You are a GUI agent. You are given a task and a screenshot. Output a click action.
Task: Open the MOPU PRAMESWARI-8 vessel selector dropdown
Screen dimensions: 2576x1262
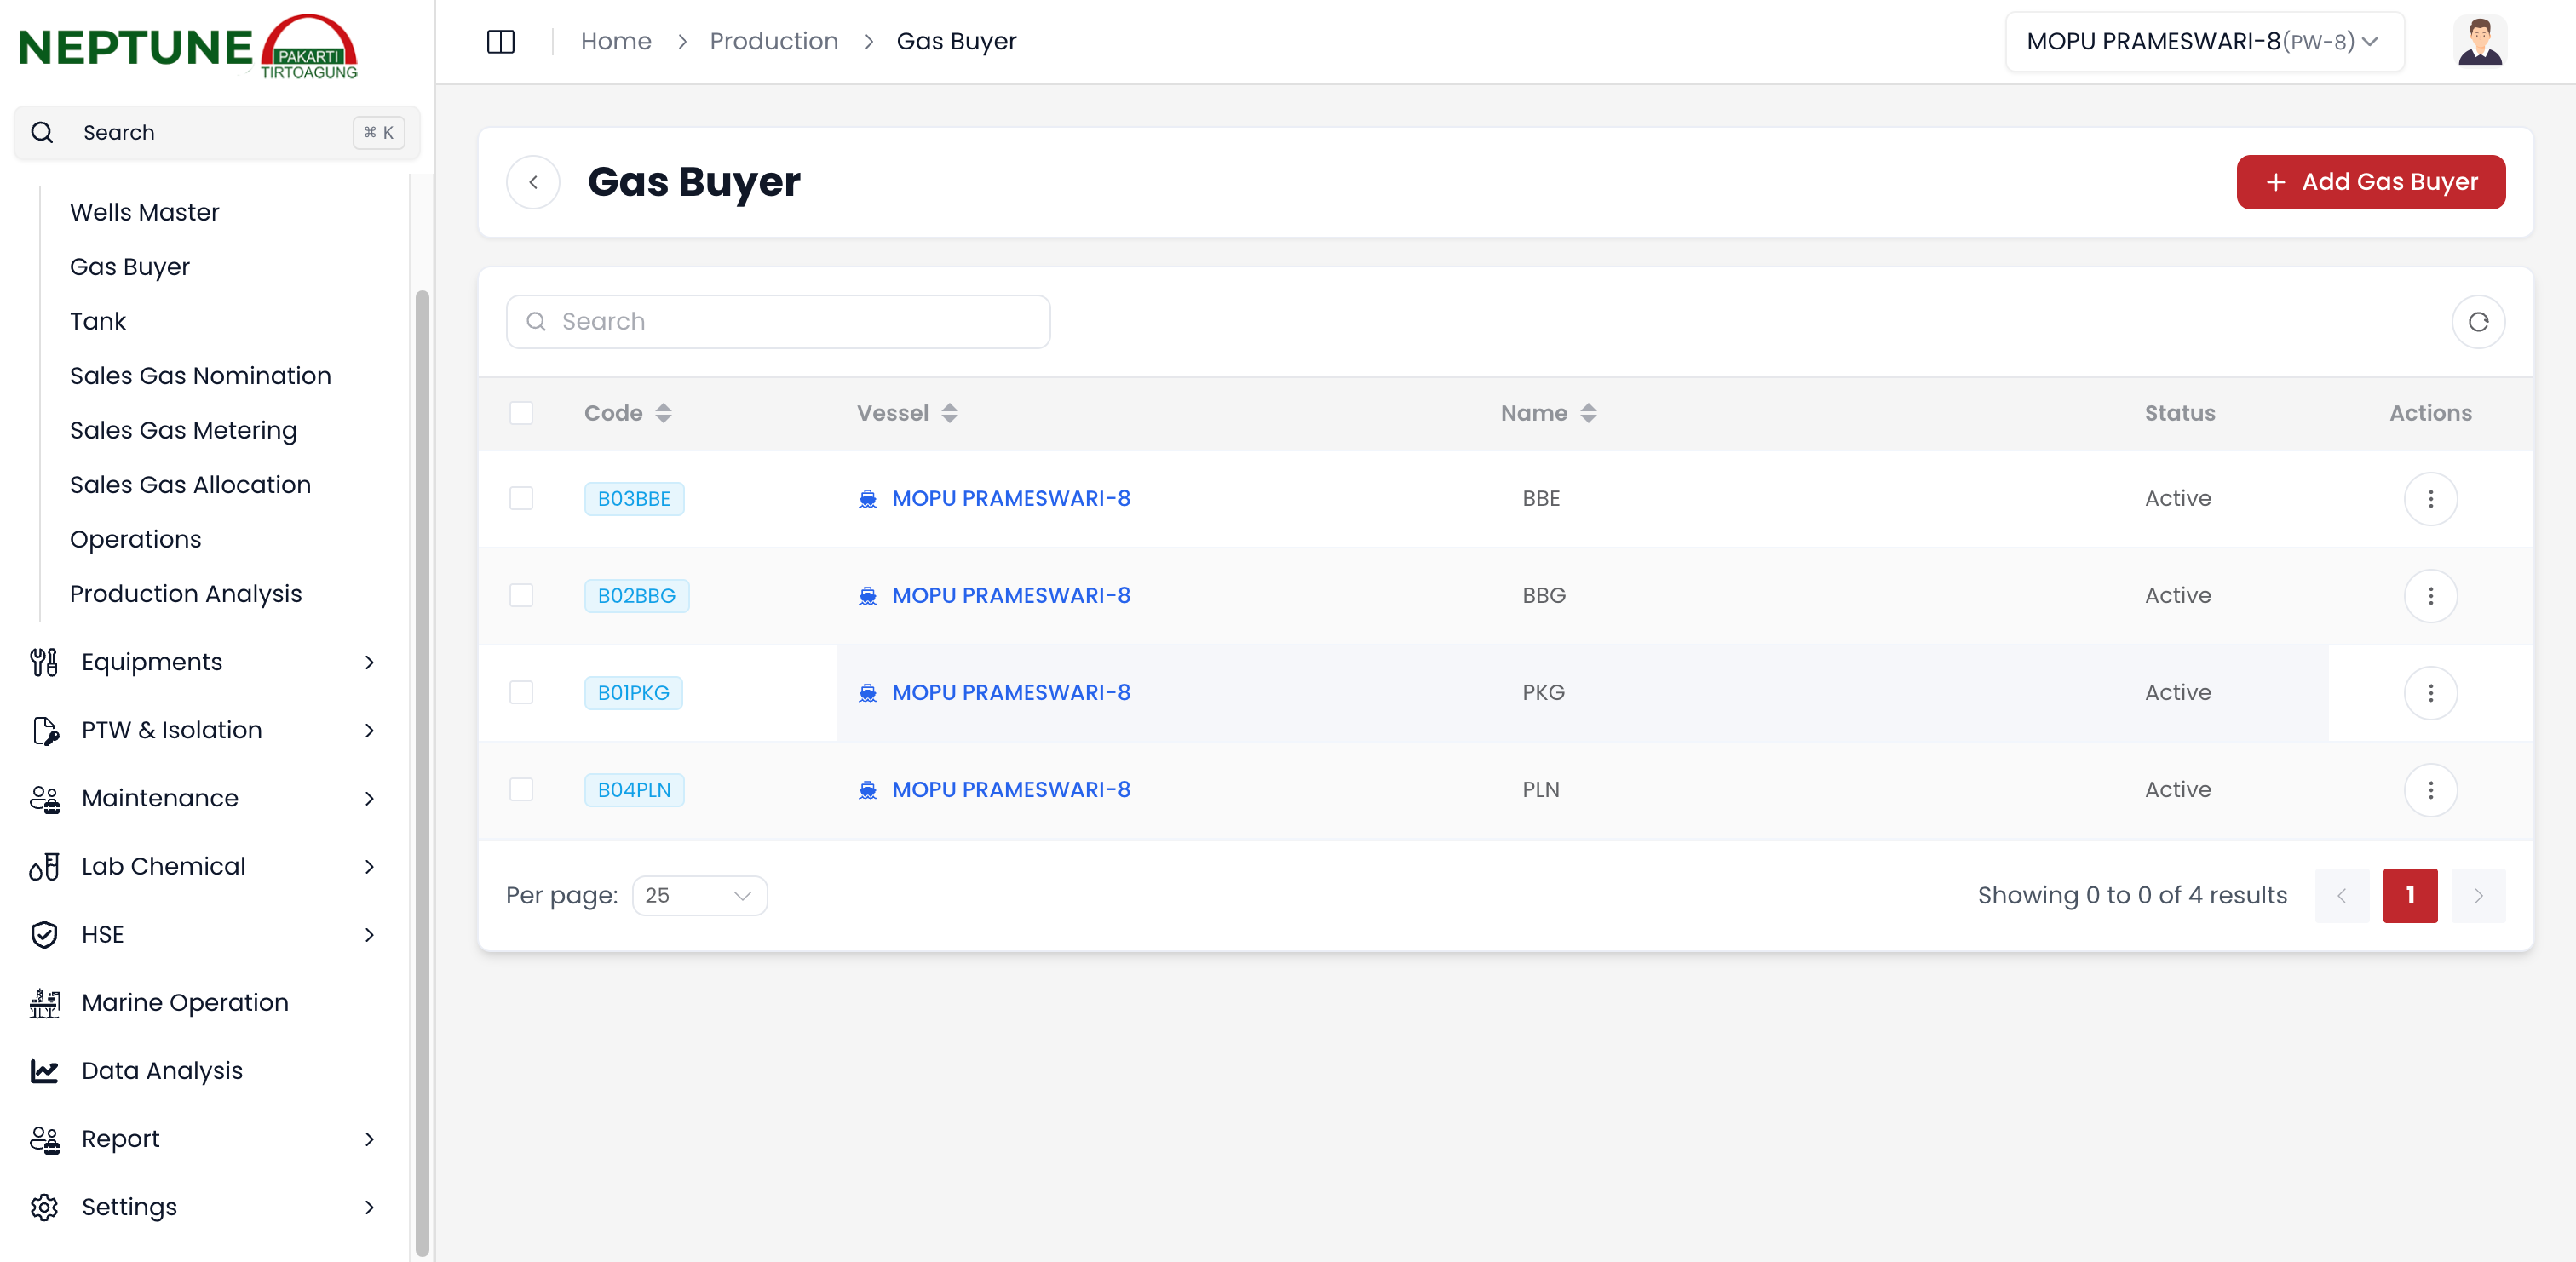(2203, 41)
